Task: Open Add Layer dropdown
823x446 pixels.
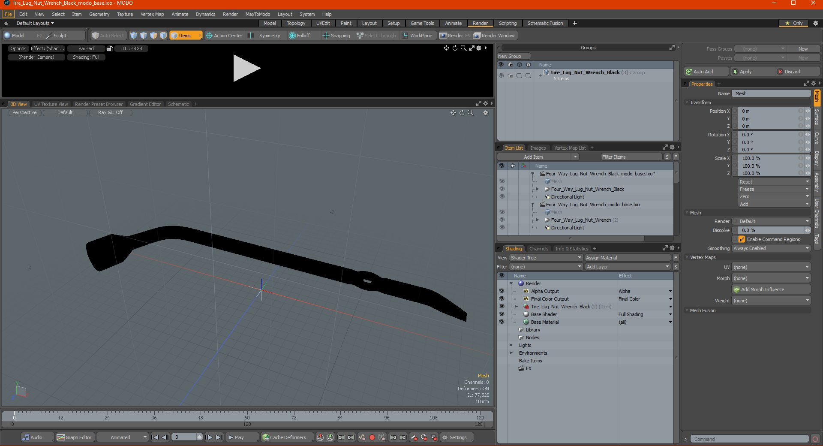Action: coord(628,267)
